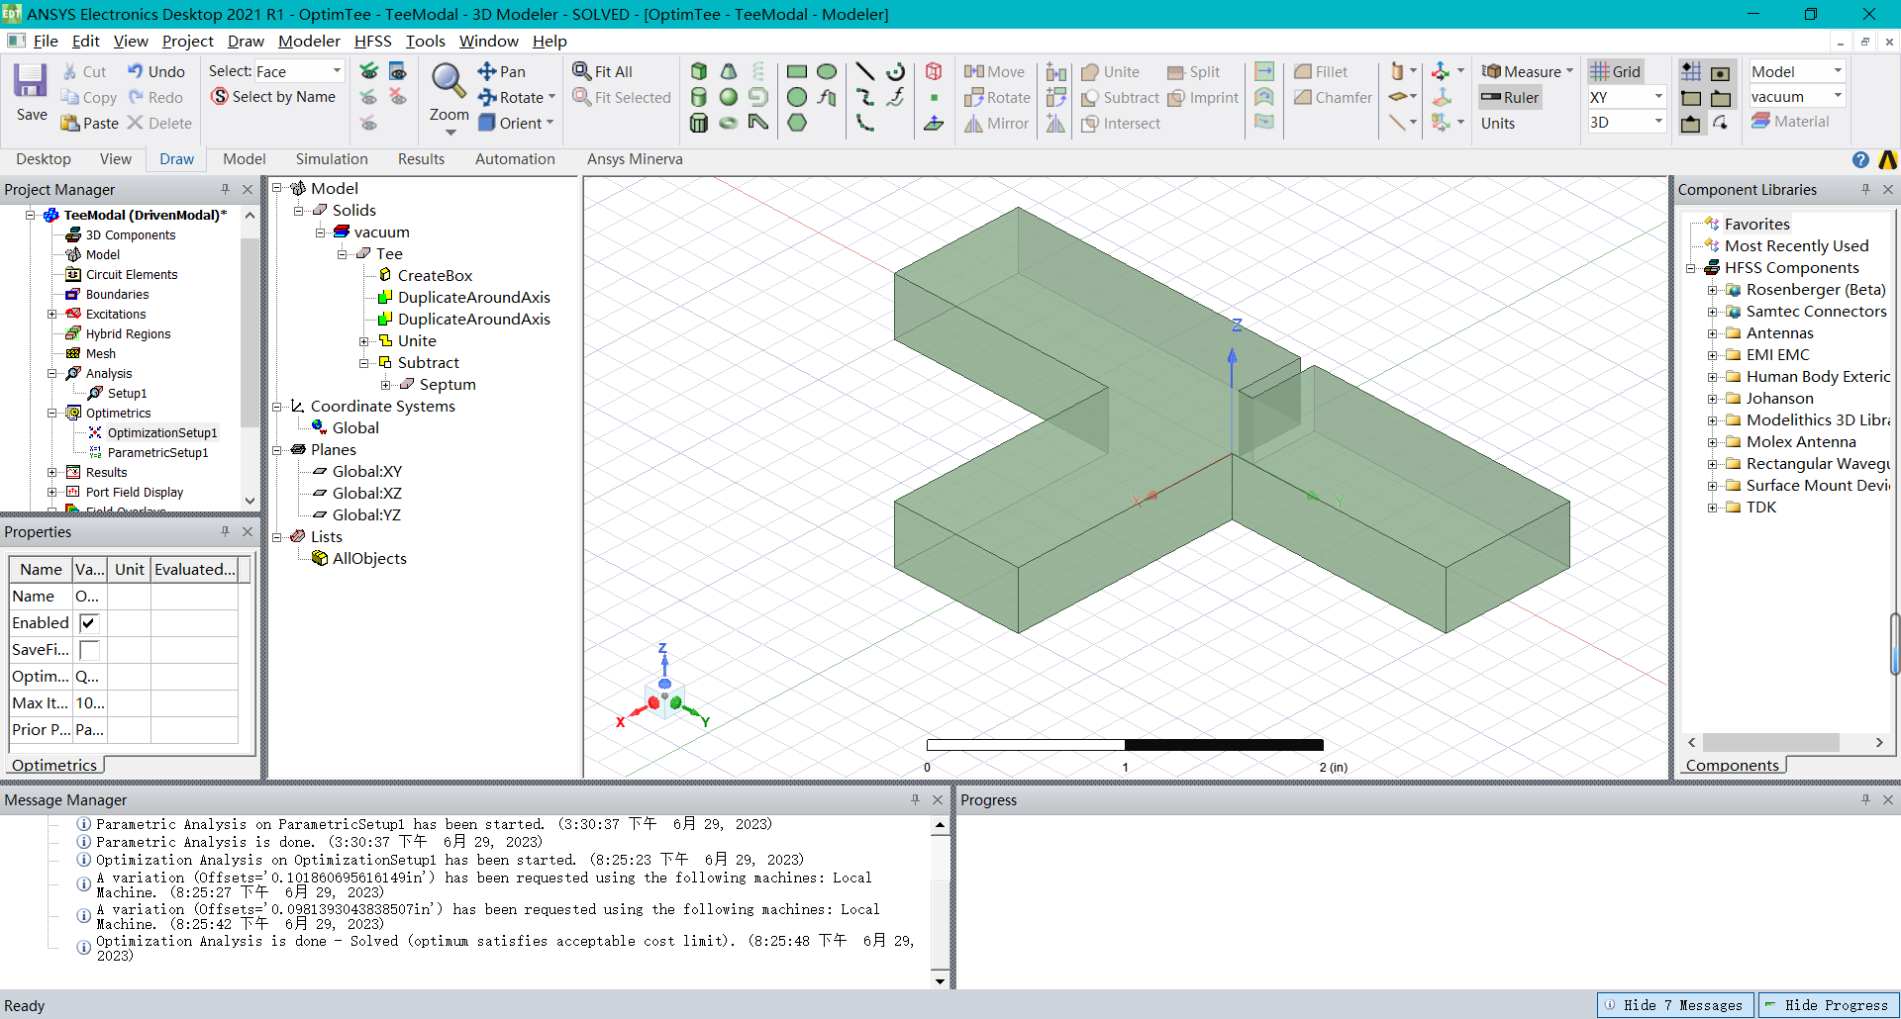Screen dimensions: 1901x1019
Task: Select the Draw Rectangle tool
Action: click(797, 71)
